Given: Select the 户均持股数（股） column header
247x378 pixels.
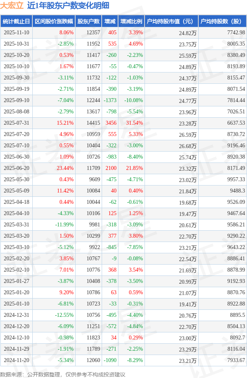Looking at the screenshot, I should point(222,21).
